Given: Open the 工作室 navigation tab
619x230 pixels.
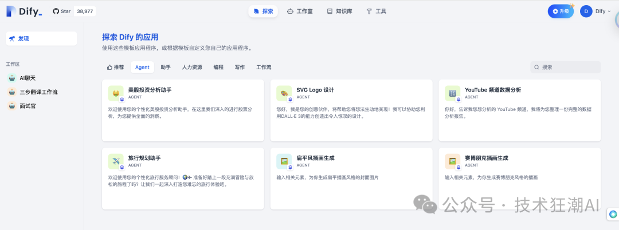Looking at the screenshot, I should pyautogui.click(x=300, y=11).
